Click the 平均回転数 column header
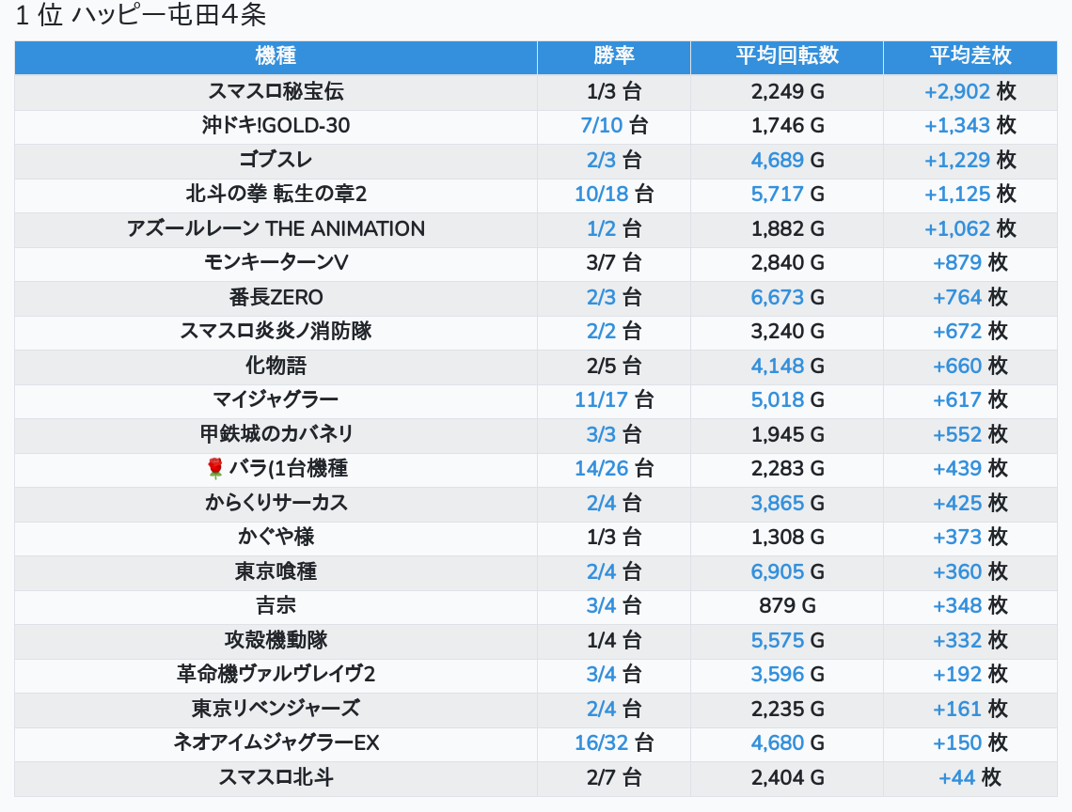The image size is (1072, 812). (787, 56)
